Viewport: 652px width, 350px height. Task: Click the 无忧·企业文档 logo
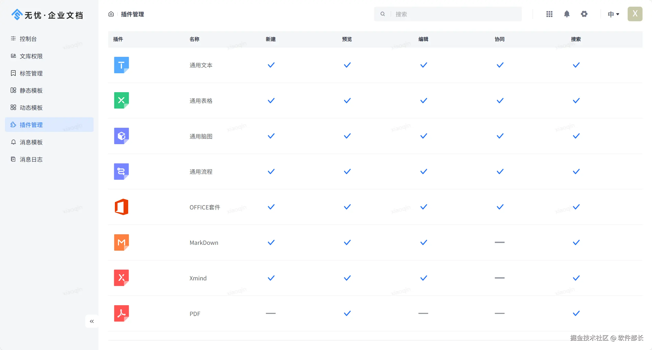47,15
